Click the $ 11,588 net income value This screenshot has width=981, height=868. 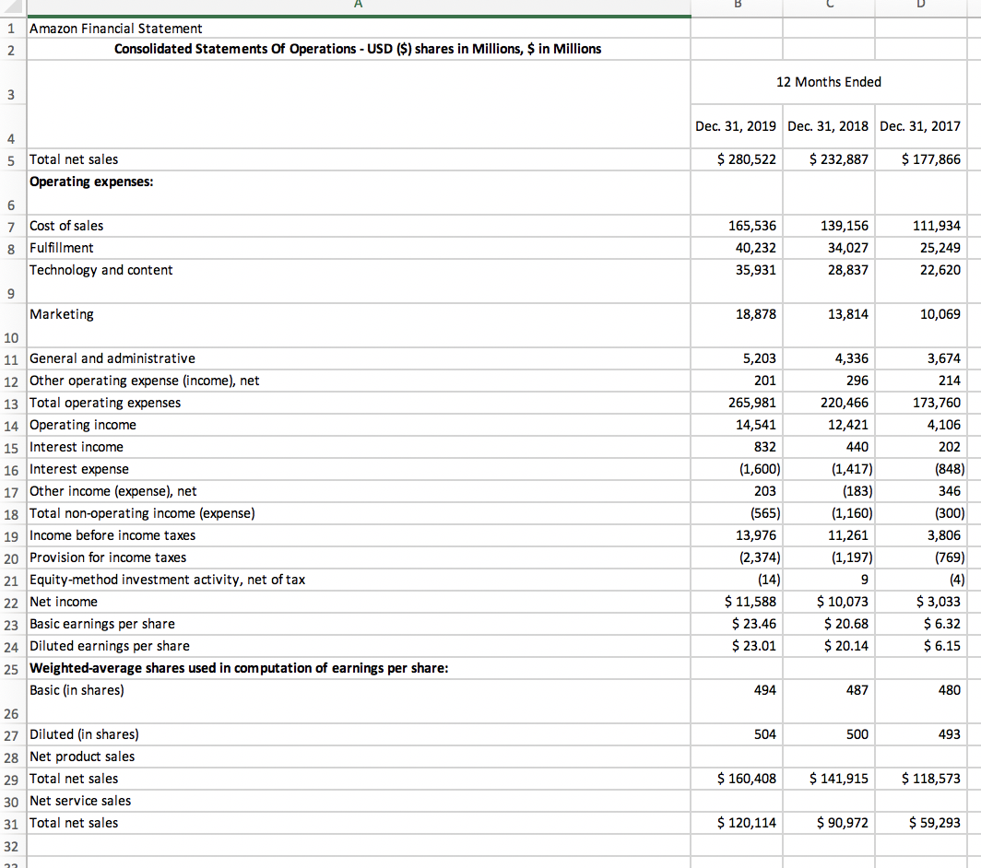click(x=751, y=602)
